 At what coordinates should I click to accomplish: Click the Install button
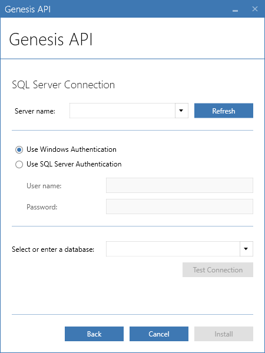224,334
